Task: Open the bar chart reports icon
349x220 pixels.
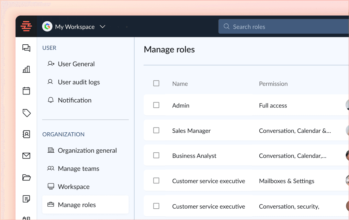Action: [x=26, y=69]
